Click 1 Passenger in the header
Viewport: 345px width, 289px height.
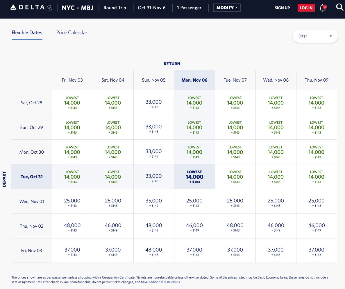[x=189, y=8]
